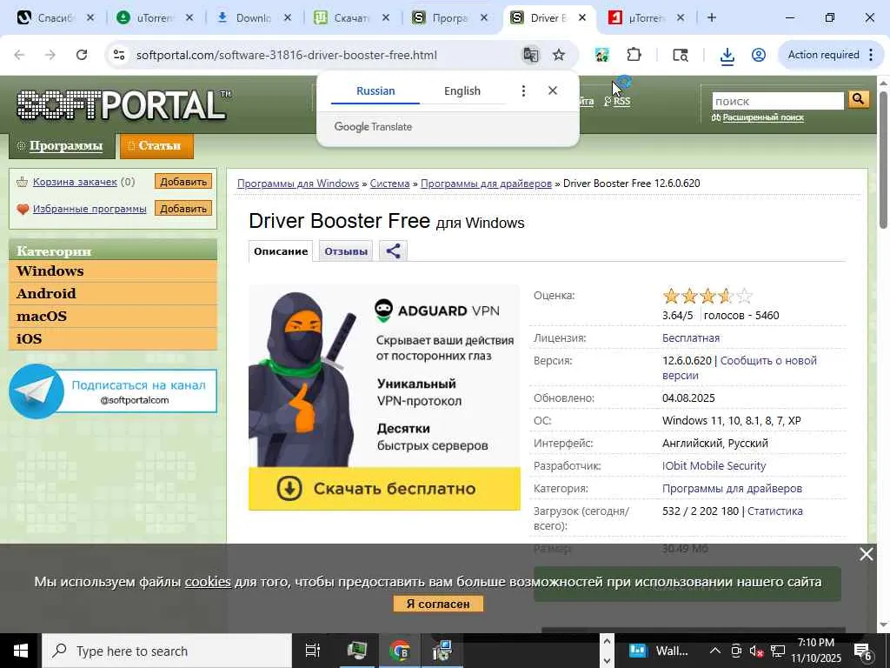Viewport: 890px width, 668px height.
Task: Click Сообщить о новой версии link
Action: click(x=740, y=368)
